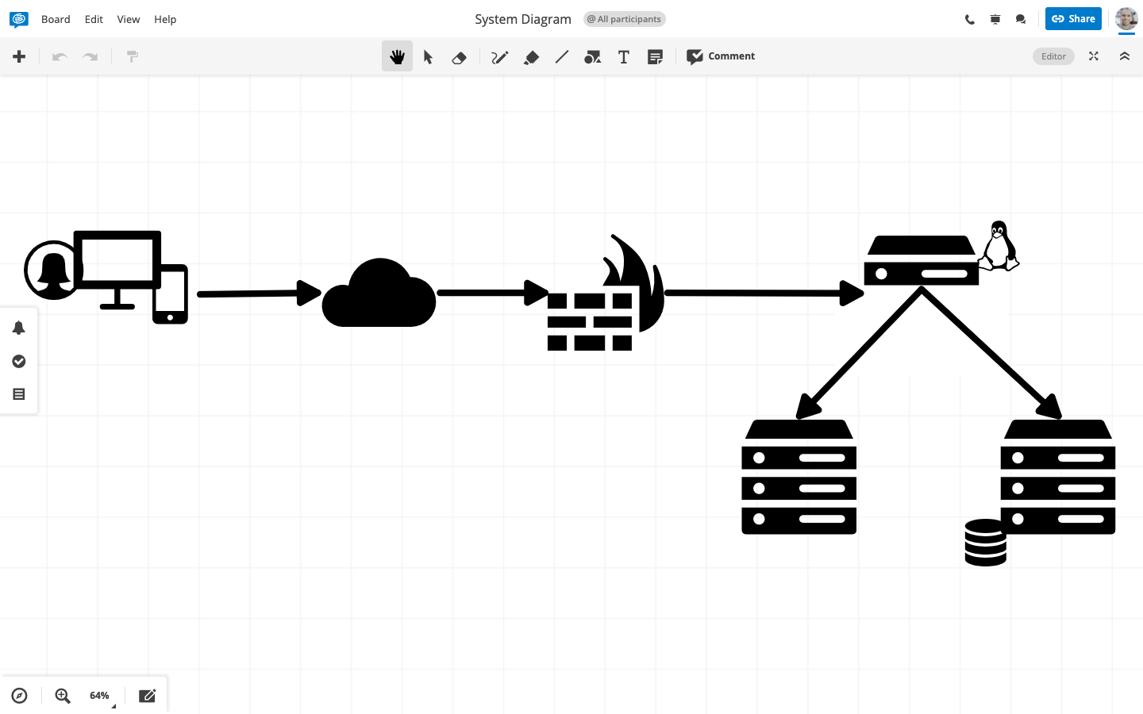Select the bottom-right server stack

pos(1058,477)
